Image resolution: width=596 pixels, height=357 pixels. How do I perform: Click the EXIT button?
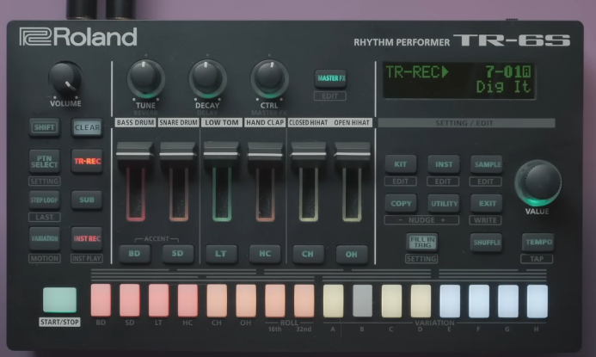[x=487, y=203]
